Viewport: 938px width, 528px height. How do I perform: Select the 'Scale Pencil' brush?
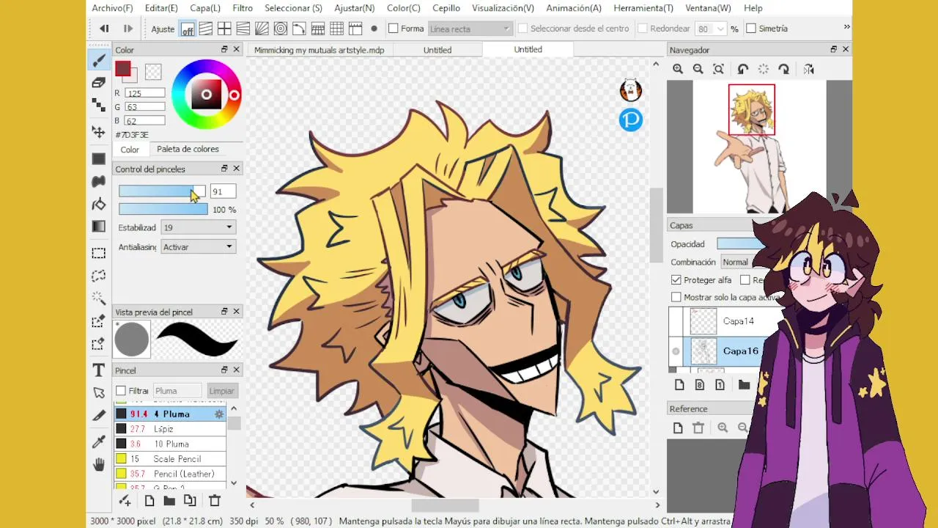pos(170,459)
